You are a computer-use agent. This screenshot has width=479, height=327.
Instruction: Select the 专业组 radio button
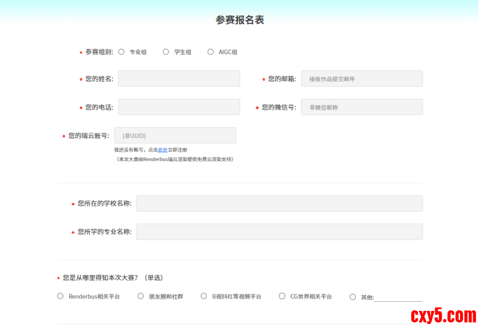coord(121,52)
